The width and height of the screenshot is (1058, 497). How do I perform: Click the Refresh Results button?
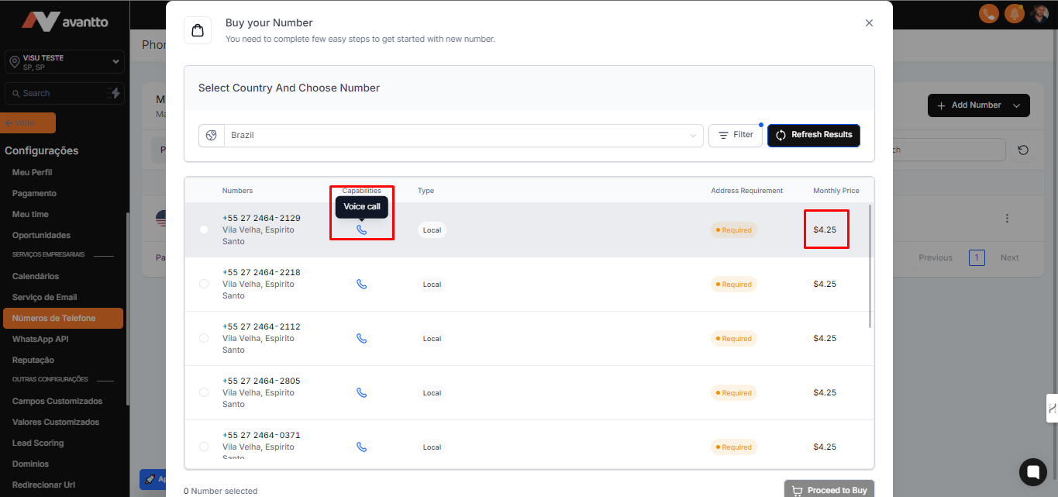[x=813, y=135]
